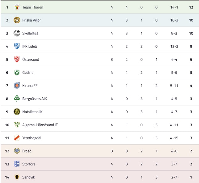Click the Team Thoren club crest
Viewport: 199px width, 183px height.
17,7
